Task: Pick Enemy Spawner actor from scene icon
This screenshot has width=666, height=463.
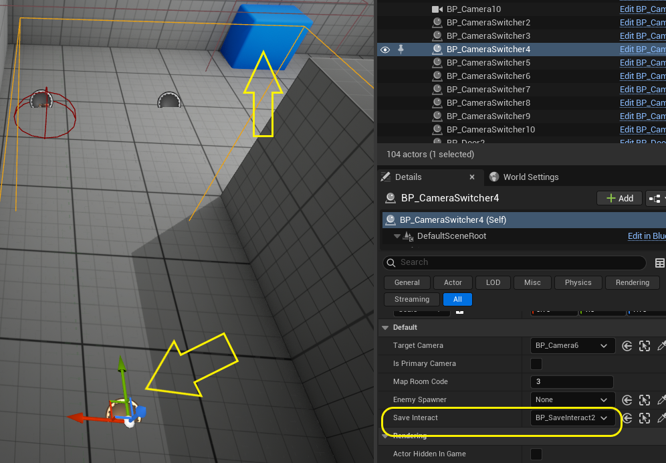Action: pos(645,400)
